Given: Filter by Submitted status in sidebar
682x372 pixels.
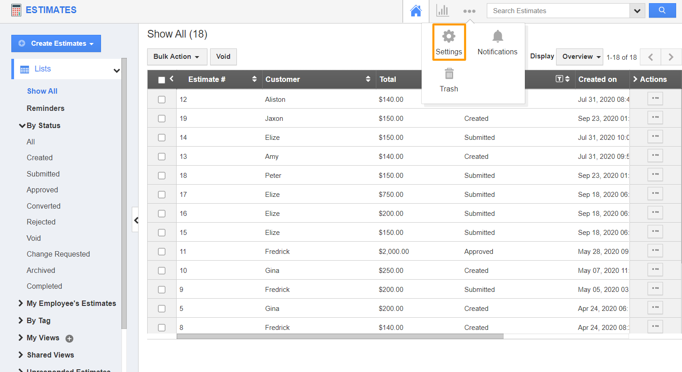Looking at the screenshot, I should (x=43, y=173).
